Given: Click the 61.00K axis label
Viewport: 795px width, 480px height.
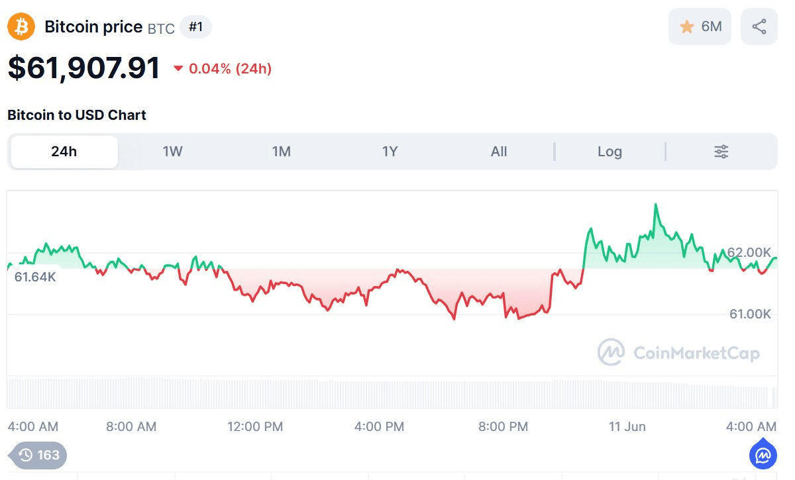Looking at the screenshot, I should tap(750, 314).
